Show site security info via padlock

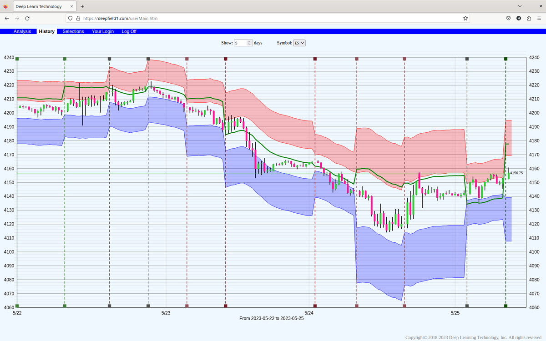point(78,18)
